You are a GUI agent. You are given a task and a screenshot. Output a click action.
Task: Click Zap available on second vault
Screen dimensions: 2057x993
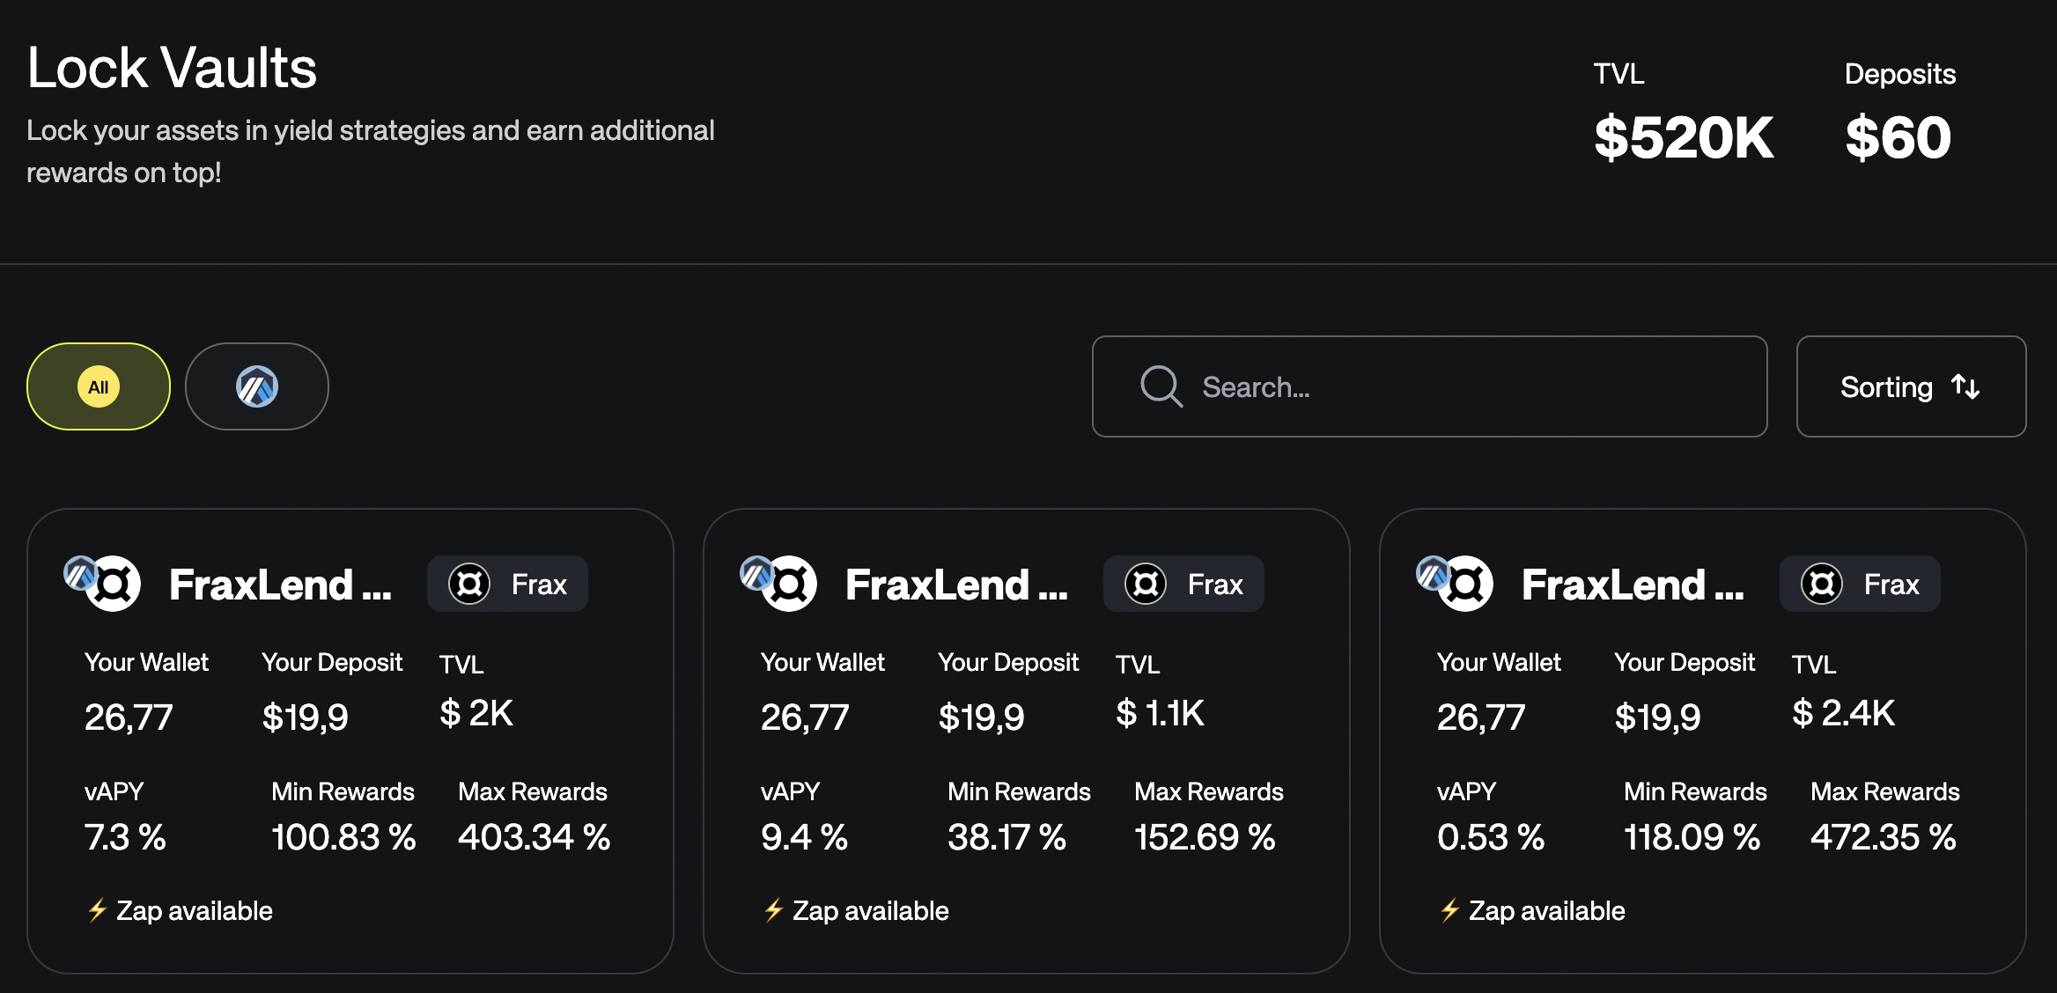[870, 910]
